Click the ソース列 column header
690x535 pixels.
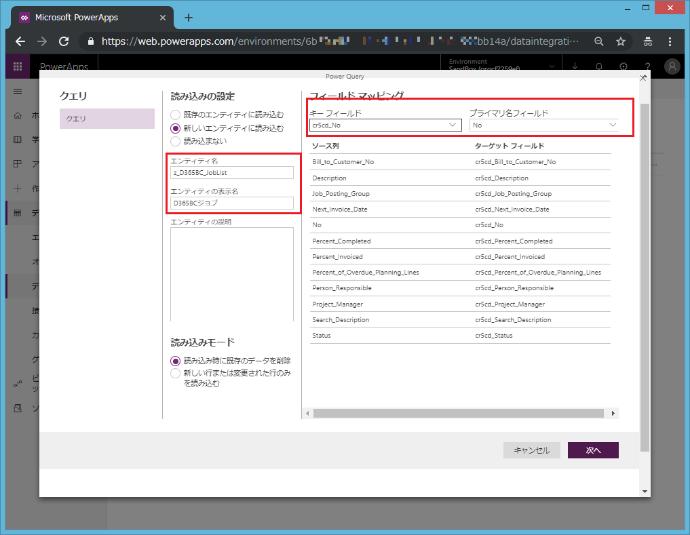click(325, 146)
